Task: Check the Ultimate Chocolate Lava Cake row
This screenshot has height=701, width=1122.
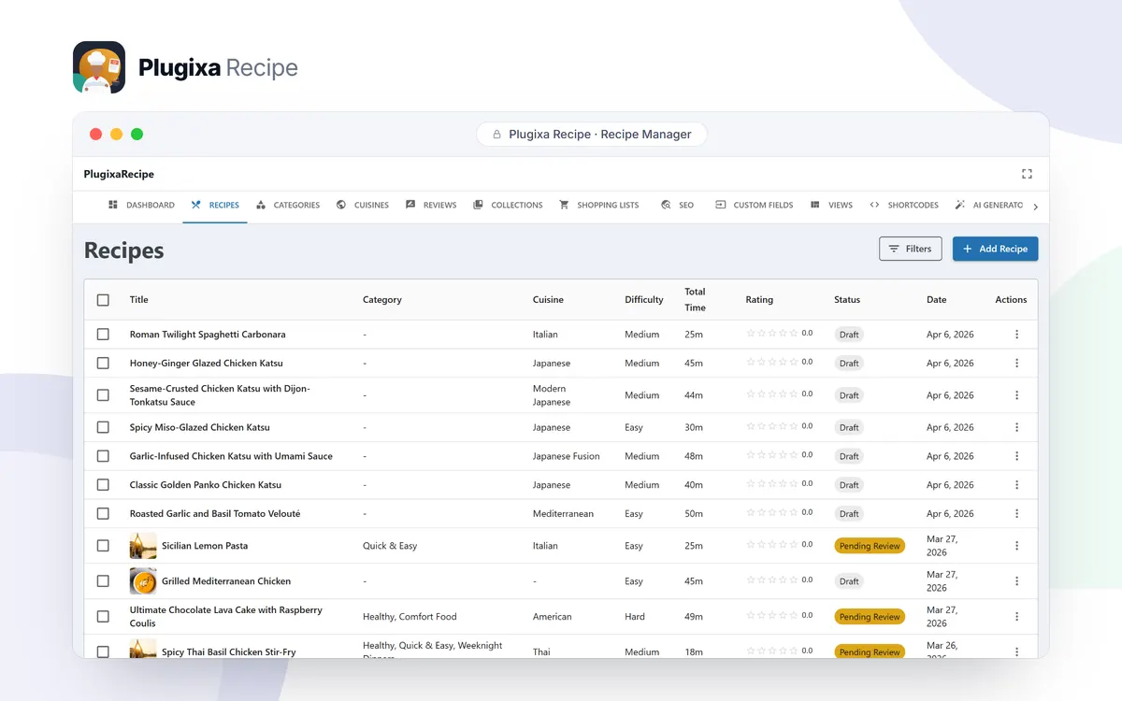Action: coord(103,617)
